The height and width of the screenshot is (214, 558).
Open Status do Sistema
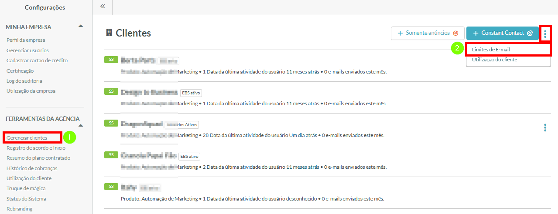click(x=26, y=199)
